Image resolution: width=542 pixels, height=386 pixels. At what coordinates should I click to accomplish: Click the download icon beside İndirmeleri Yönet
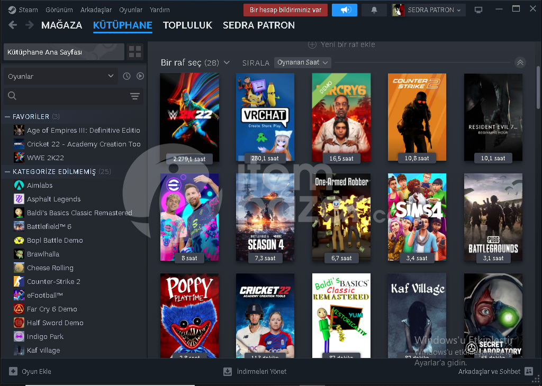pyautogui.click(x=228, y=372)
